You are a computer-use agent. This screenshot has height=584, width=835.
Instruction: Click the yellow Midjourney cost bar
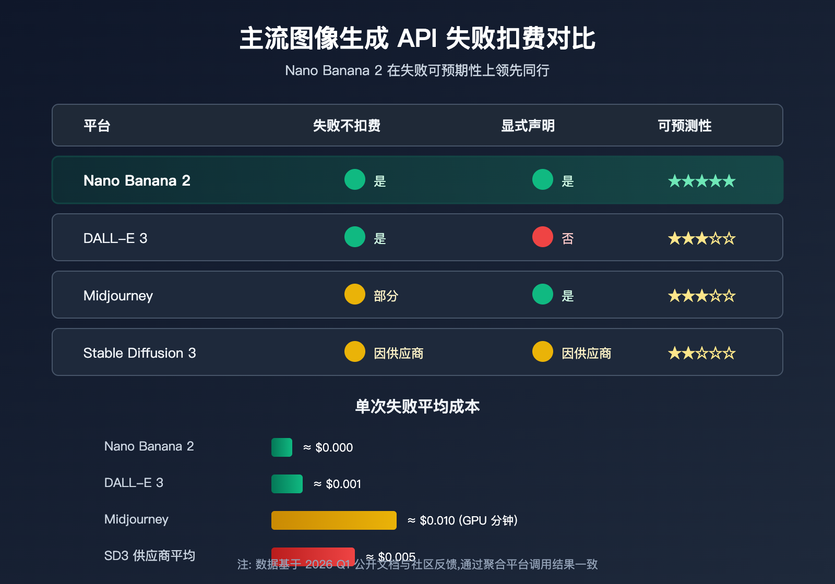click(x=333, y=520)
